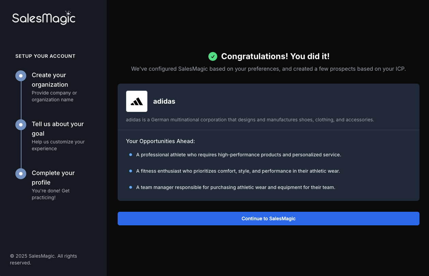Select the Create your organization step circle
This screenshot has width=429, height=276.
point(21,76)
